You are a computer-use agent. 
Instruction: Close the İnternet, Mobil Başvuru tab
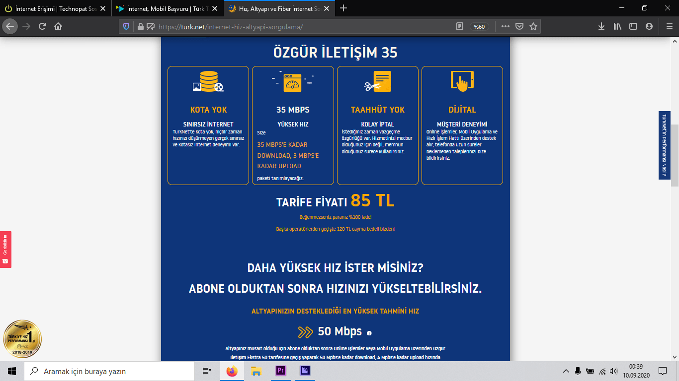click(x=215, y=8)
